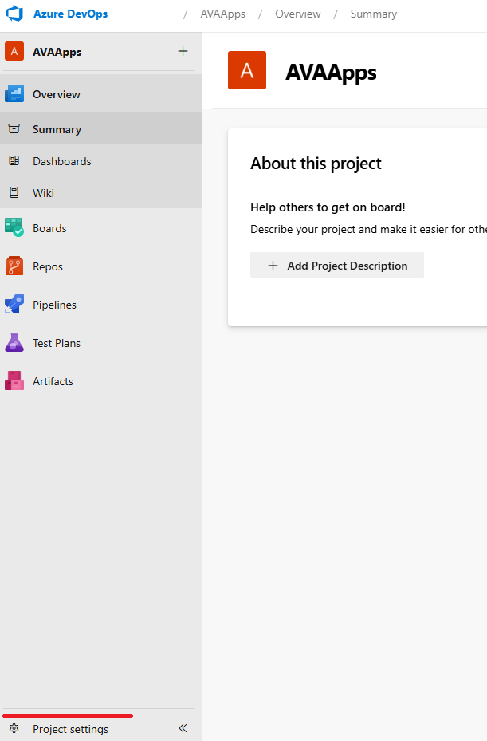The height and width of the screenshot is (741, 487).
Task: Click the AVAApps project avatar in sidebar
Action: pos(14,52)
